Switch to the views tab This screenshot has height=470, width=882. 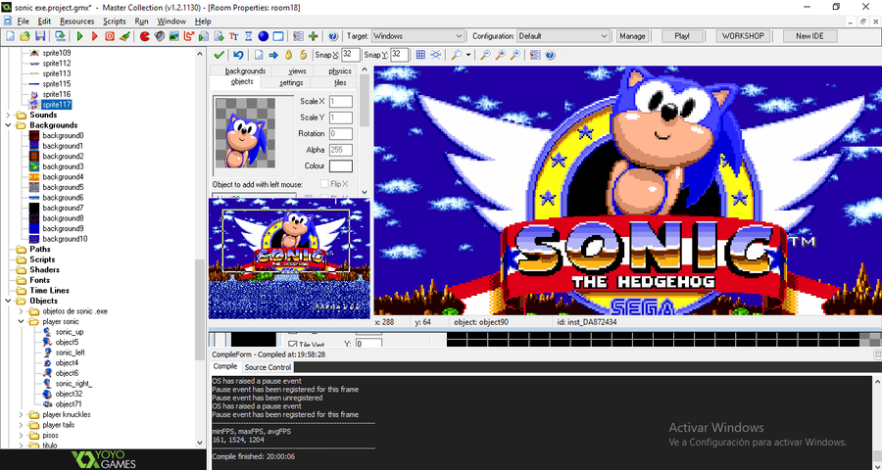(x=297, y=70)
